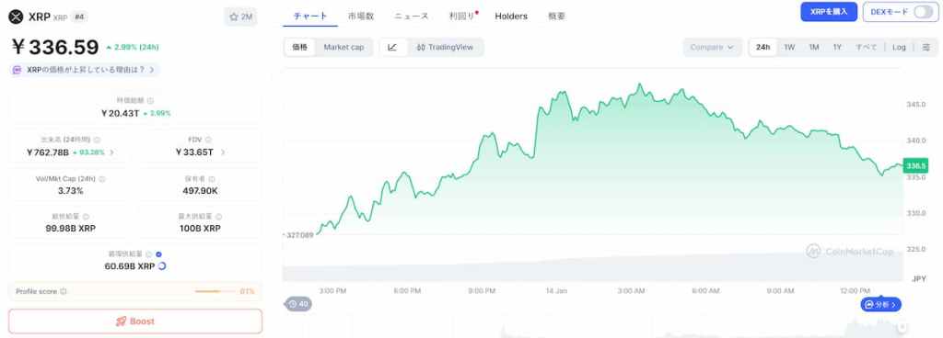Open the 概要 tab
Viewport: 943px width, 338px height.
pyautogui.click(x=557, y=17)
